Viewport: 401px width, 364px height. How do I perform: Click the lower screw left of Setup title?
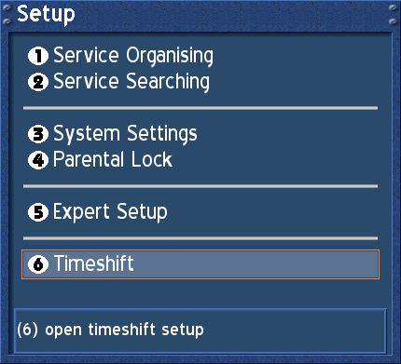click(x=7, y=21)
